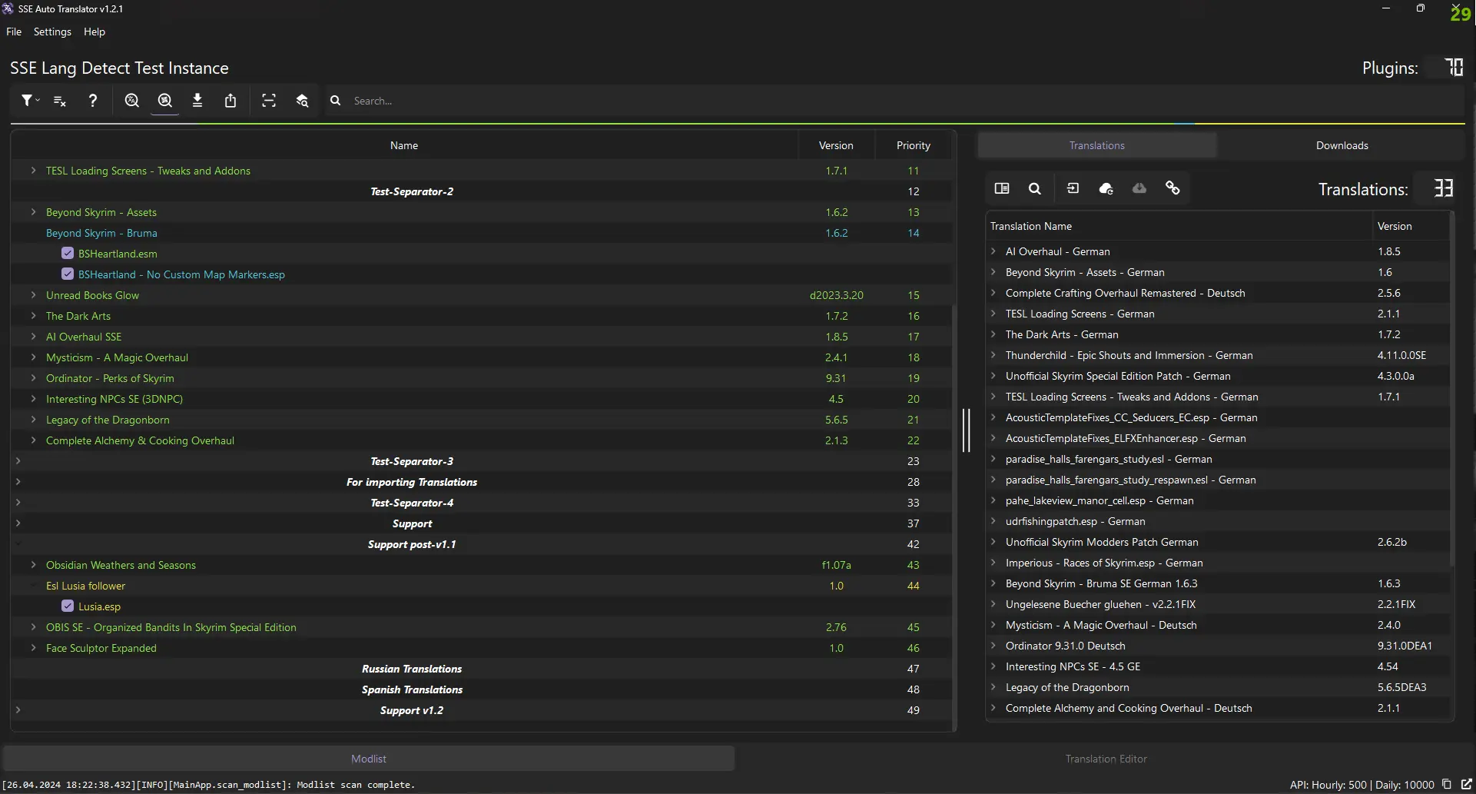Select the Beyond Skyrim - Bruma row
Viewport: 1476px width, 794px height.
point(482,233)
